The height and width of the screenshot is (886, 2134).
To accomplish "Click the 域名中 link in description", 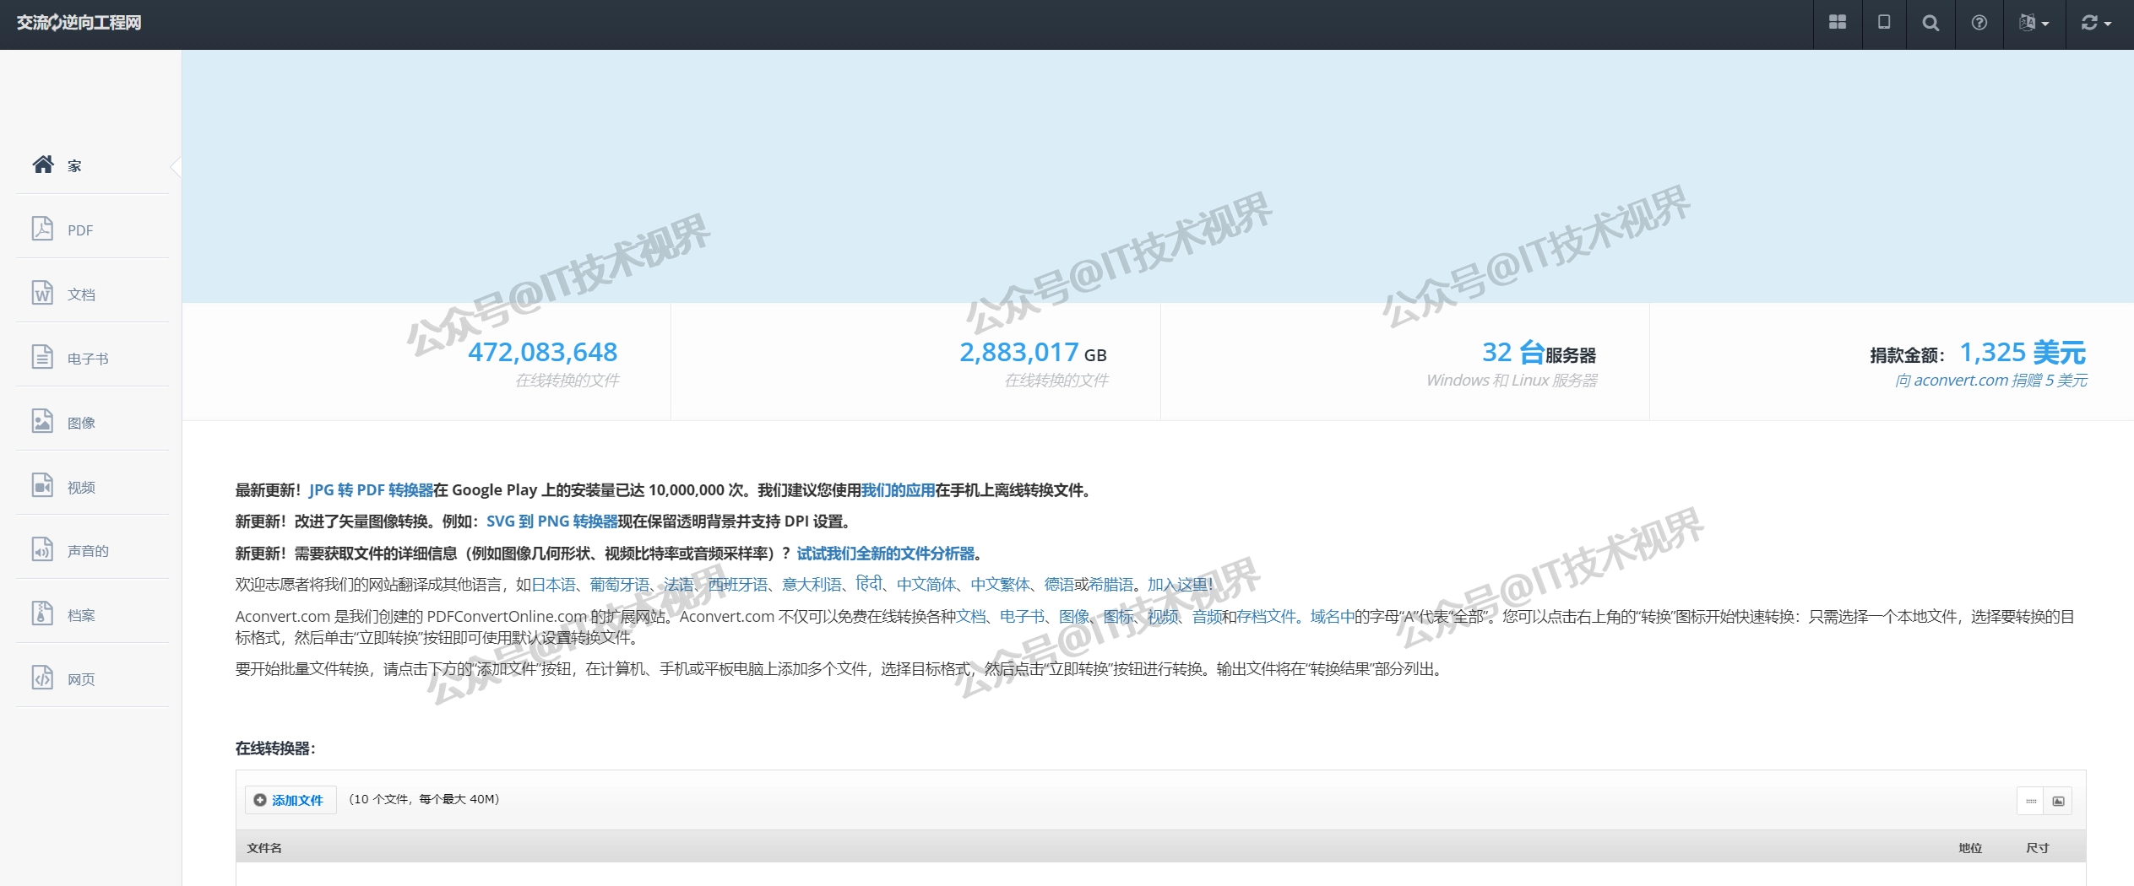I will coord(1332,617).
